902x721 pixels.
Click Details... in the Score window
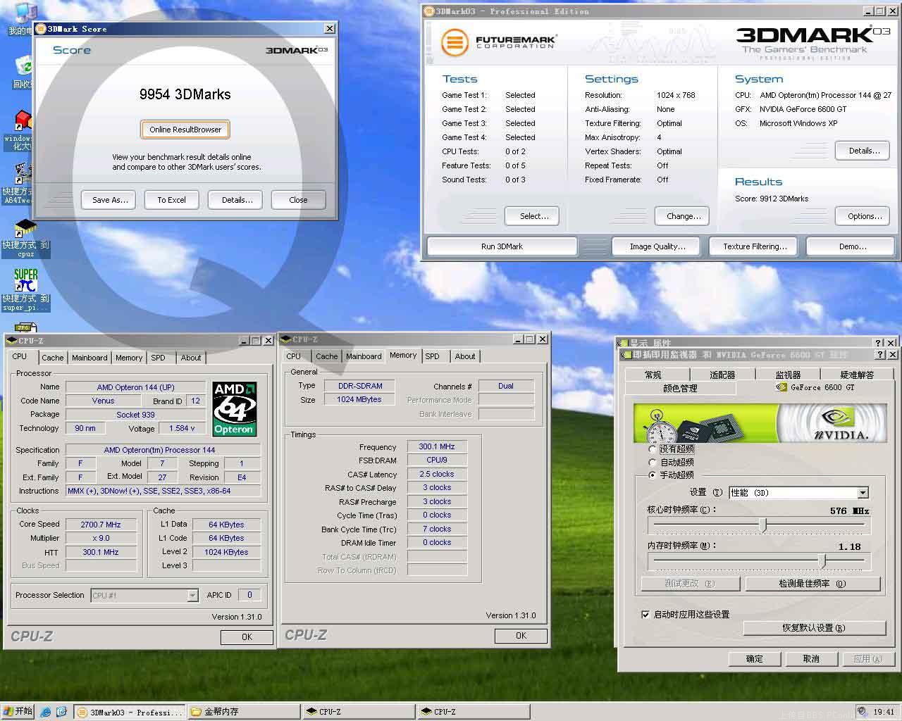pos(237,200)
